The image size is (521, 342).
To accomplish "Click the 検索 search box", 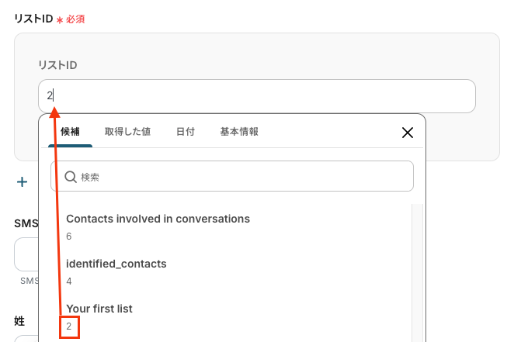I will (x=241, y=177).
